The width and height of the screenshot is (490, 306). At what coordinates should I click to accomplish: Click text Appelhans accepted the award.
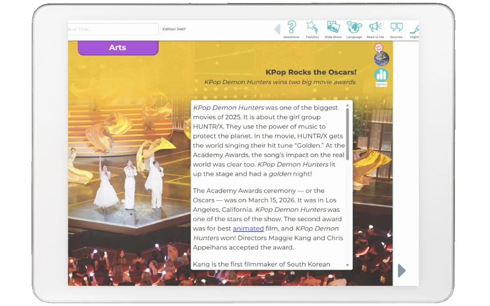click(243, 247)
